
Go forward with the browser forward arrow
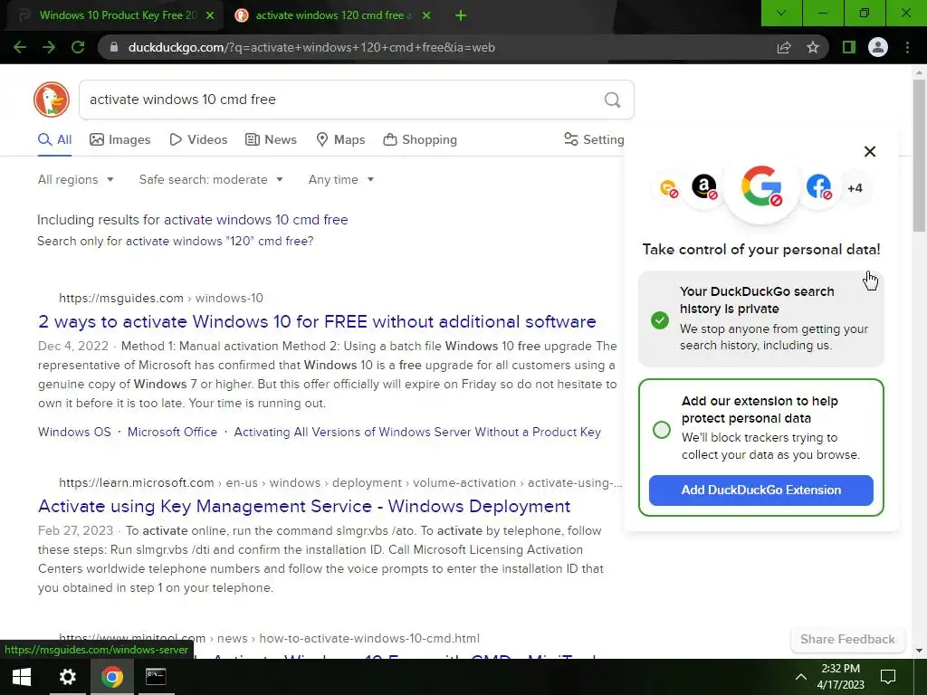pyautogui.click(x=49, y=47)
